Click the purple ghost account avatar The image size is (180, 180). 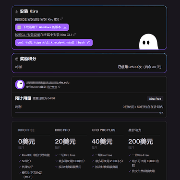point(20,84)
